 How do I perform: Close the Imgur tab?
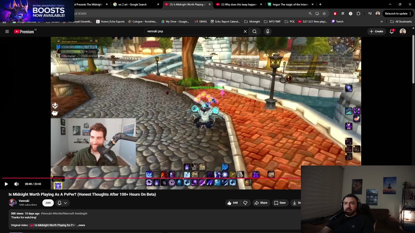tap(313, 5)
